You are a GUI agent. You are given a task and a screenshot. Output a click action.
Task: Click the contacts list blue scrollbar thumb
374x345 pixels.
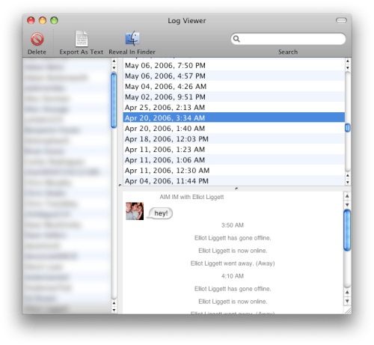coord(114,100)
